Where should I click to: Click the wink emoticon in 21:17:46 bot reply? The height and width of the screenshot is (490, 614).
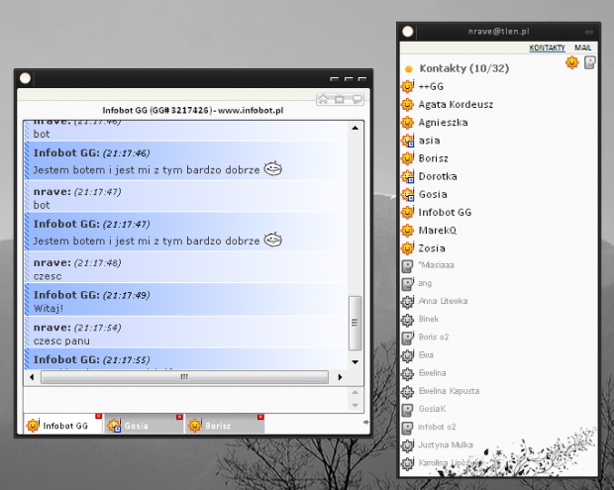click(273, 168)
